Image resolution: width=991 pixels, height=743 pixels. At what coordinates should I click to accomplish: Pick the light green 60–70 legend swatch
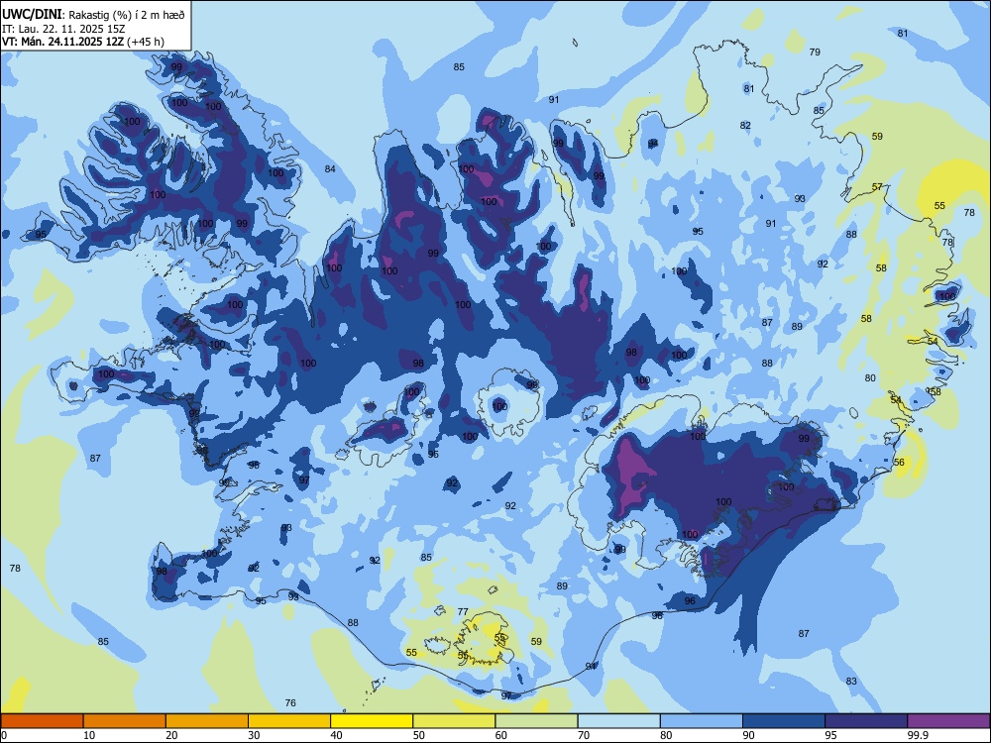click(x=536, y=721)
